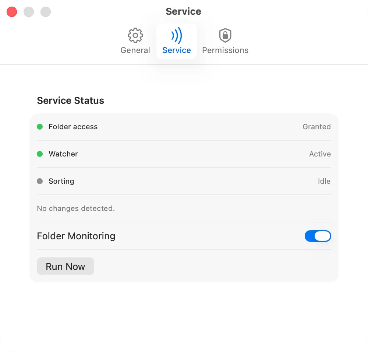Click the Granted status text
Screen dimensions: 368x352
point(316,127)
